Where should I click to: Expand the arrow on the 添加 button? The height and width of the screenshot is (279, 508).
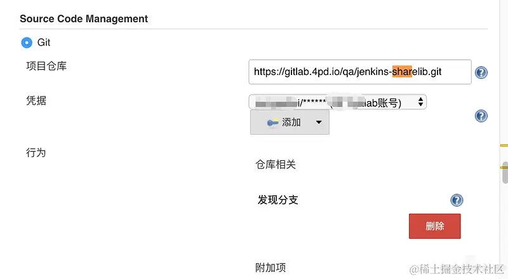[319, 122]
